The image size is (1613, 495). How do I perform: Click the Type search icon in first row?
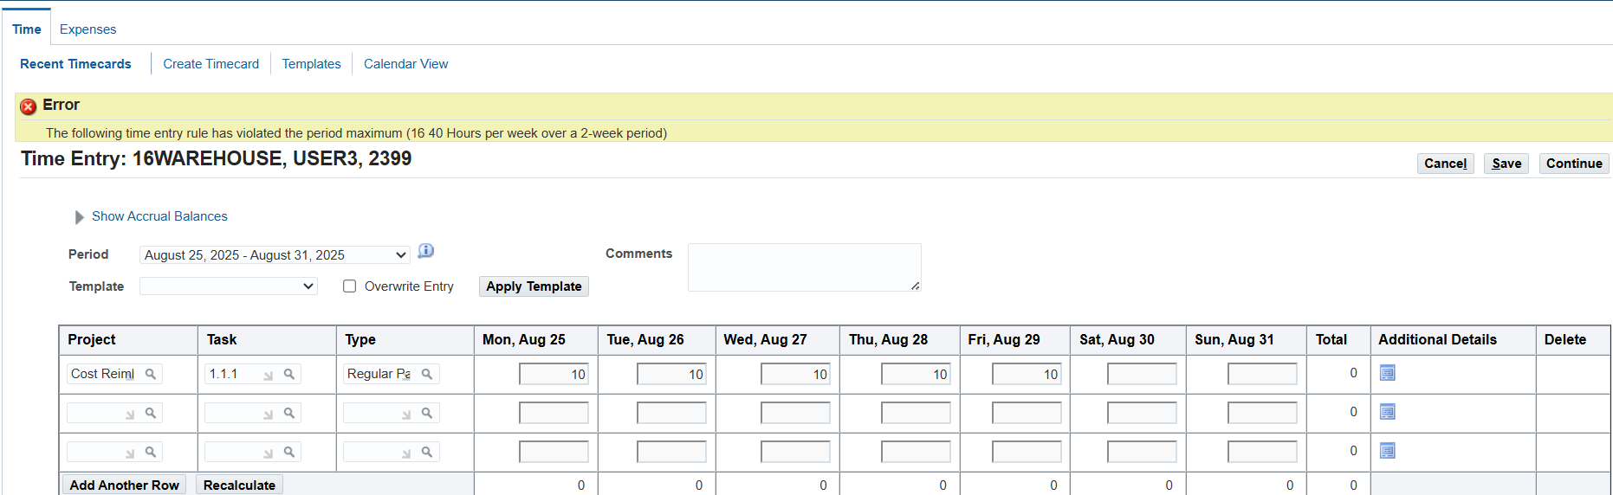(x=427, y=374)
